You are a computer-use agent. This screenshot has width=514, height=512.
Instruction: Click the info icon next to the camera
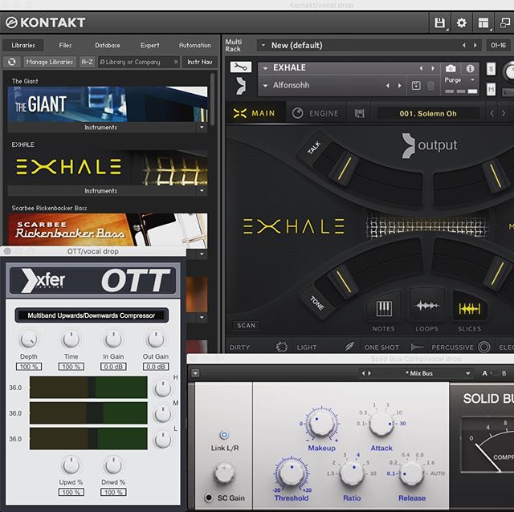point(470,68)
